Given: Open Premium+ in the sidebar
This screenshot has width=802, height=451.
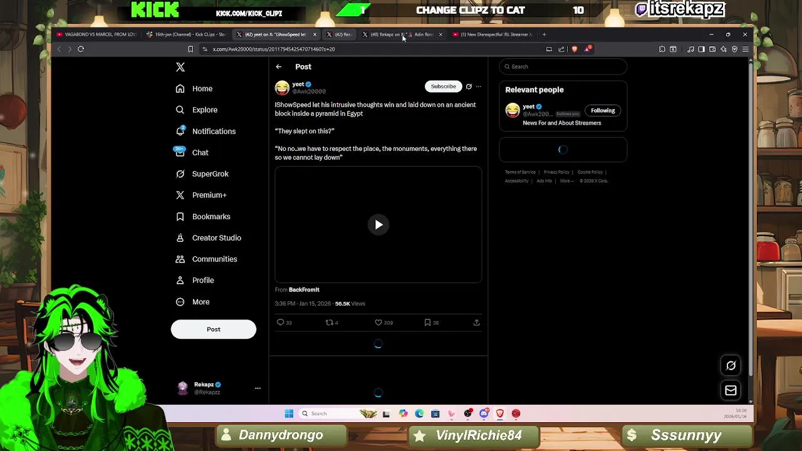Looking at the screenshot, I should tap(200, 195).
